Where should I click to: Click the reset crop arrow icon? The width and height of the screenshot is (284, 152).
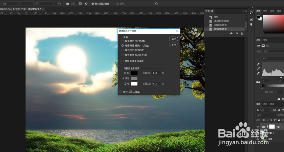click(156, 3)
